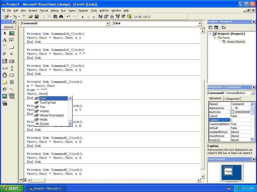
Task: Open the Command2 CommandButton object selector in Properties
Action: (x=253, y=93)
